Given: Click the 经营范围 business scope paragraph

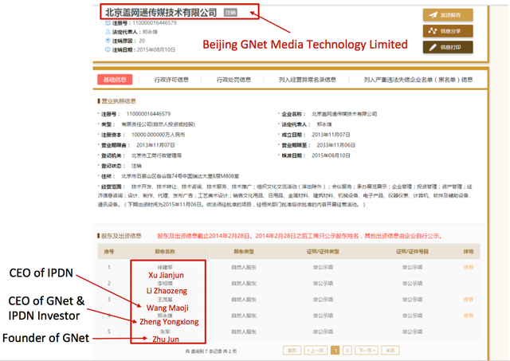Looking at the screenshot, I should coord(285,195).
